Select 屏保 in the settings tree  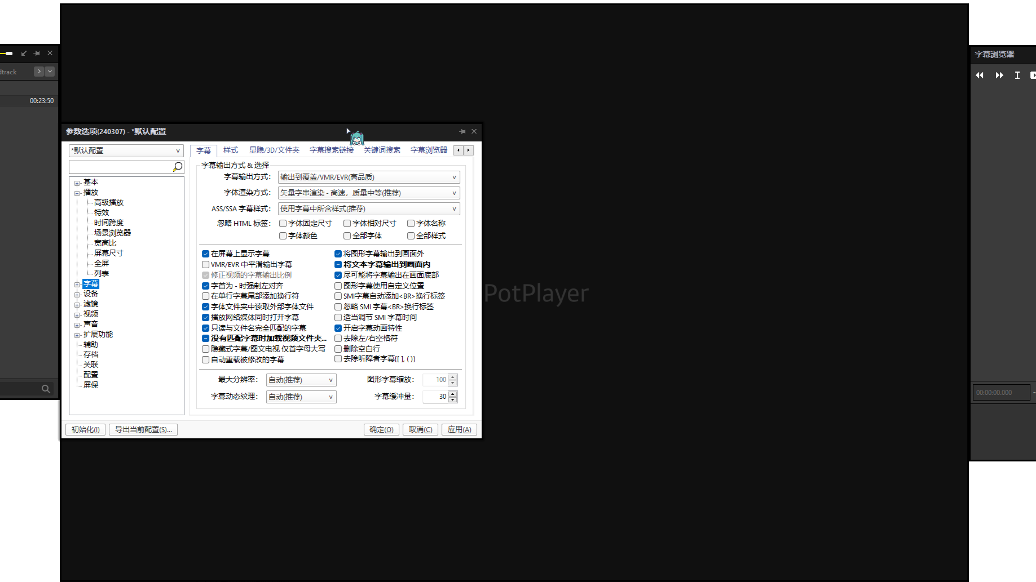[91, 385]
